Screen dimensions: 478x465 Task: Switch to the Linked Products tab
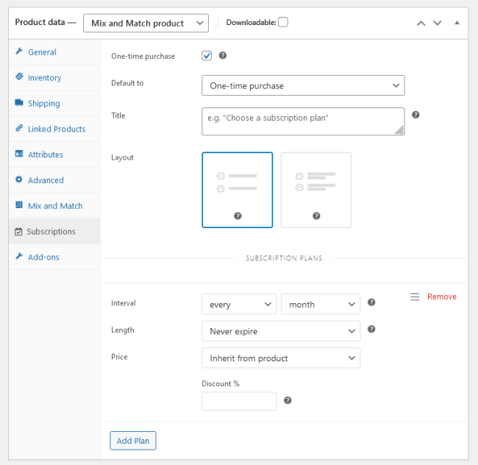tap(54, 129)
